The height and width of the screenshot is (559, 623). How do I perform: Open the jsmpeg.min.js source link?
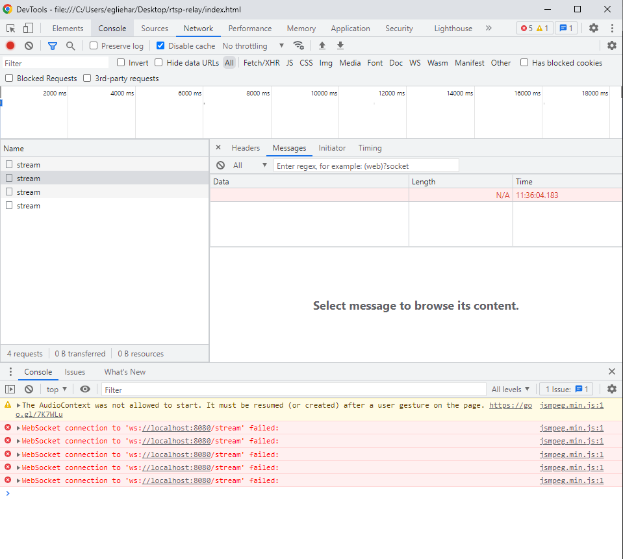coord(571,427)
